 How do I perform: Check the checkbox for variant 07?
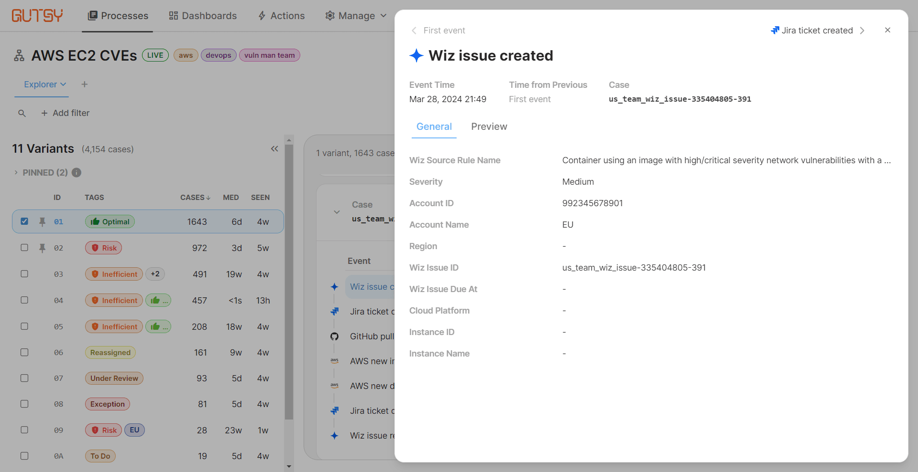(x=24, y=378)
